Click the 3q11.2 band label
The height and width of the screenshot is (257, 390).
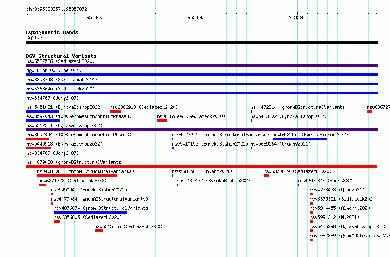[34, 38]
